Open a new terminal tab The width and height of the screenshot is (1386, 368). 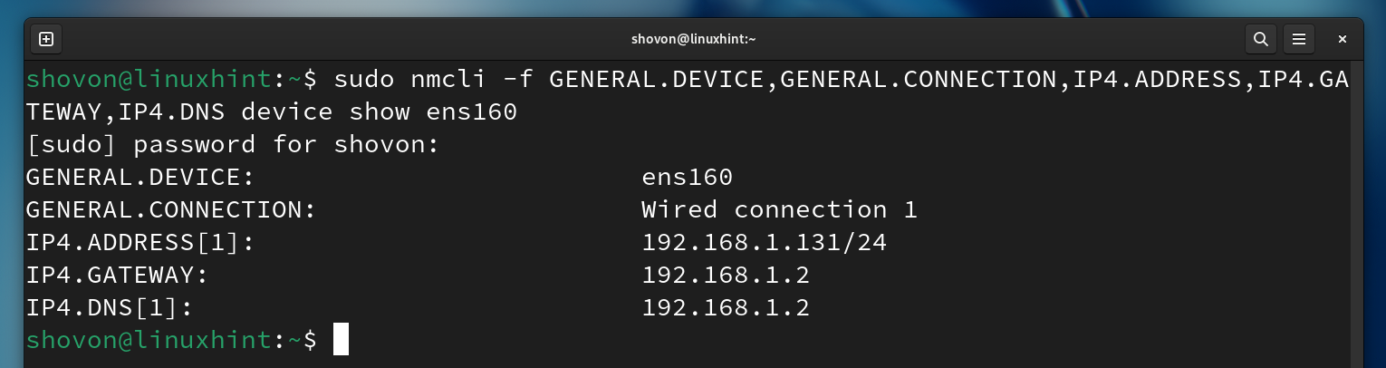46,39
